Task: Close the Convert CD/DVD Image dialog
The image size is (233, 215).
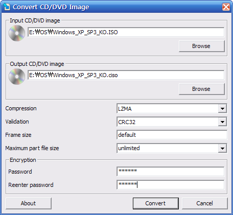Action: coord(226,7)
